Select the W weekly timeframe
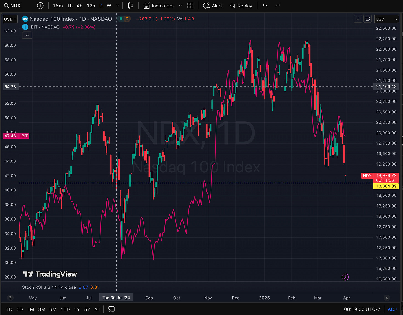 [109, 6]
